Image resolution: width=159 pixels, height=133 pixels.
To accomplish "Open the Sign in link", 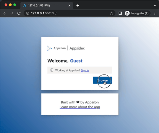I will 85,70.
